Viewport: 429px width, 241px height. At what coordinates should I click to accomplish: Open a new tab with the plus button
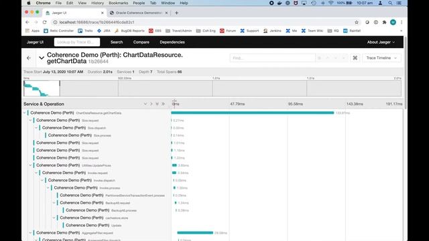(x=176, y=13)
